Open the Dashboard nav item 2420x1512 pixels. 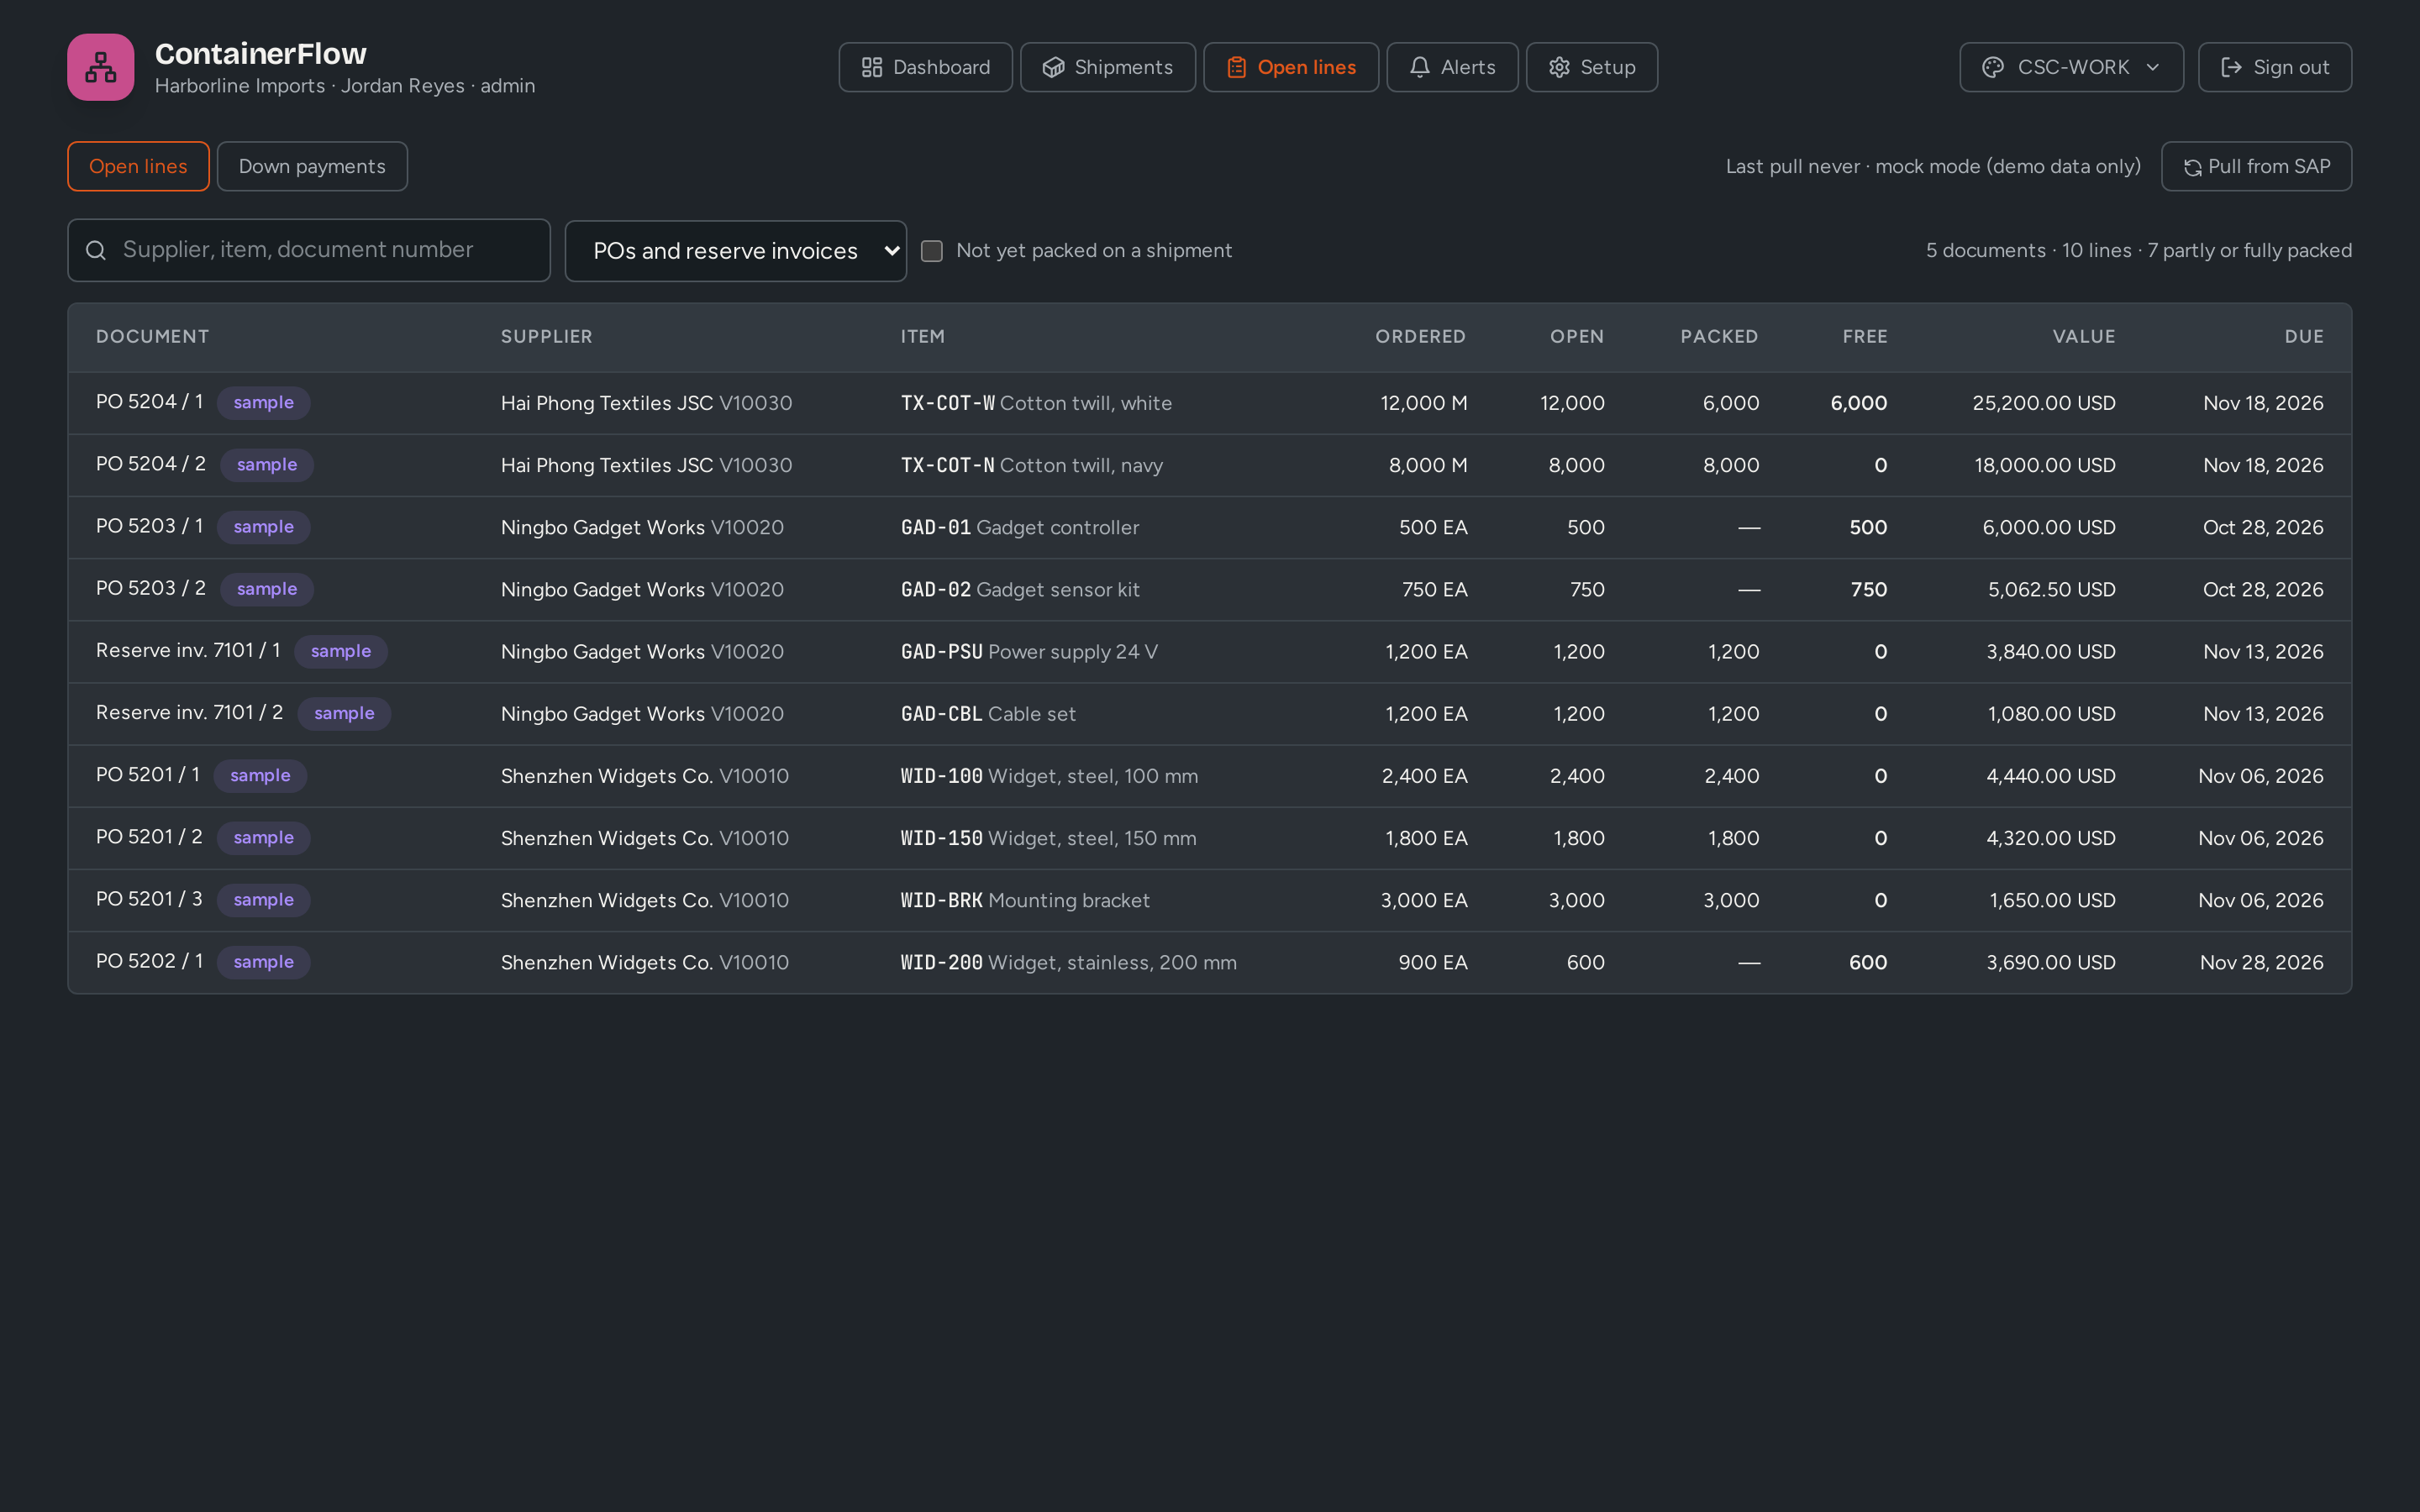point(925,67)
